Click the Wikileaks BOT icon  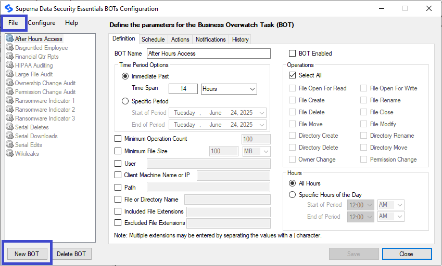[10, 154]
